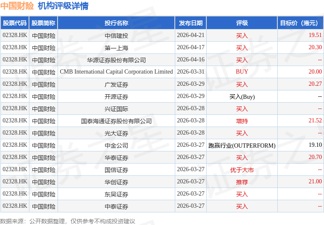324x225 pixels.
Task: Click 国信证券 bank name cell
Action: click(116, 170)
